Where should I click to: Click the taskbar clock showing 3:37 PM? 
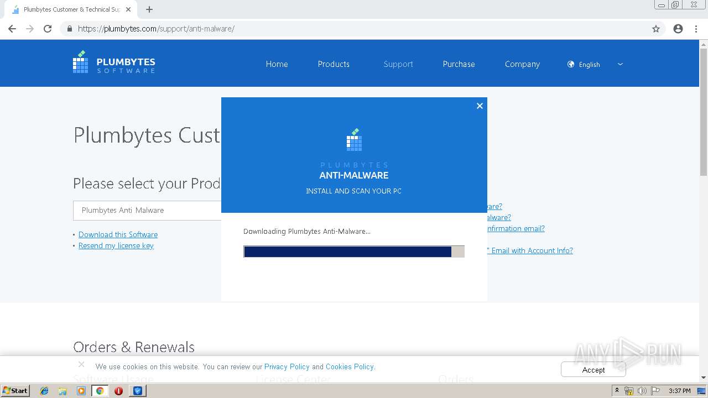pyautogui.click(x=679, y=391)
